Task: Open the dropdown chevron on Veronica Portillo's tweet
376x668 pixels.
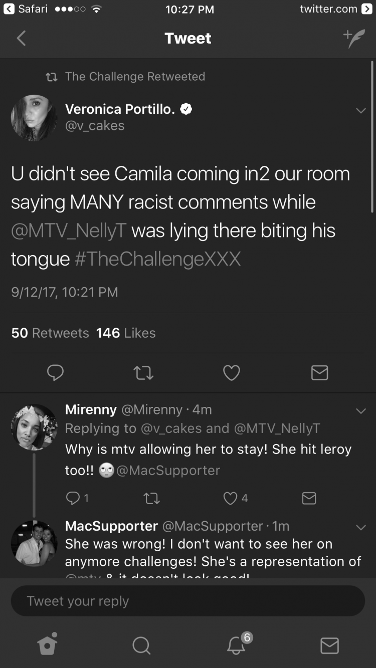Action: pos(360,111)
